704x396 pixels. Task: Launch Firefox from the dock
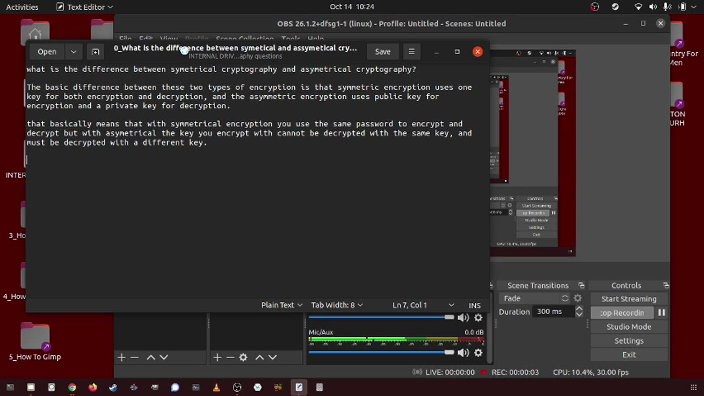coord(92,387)
